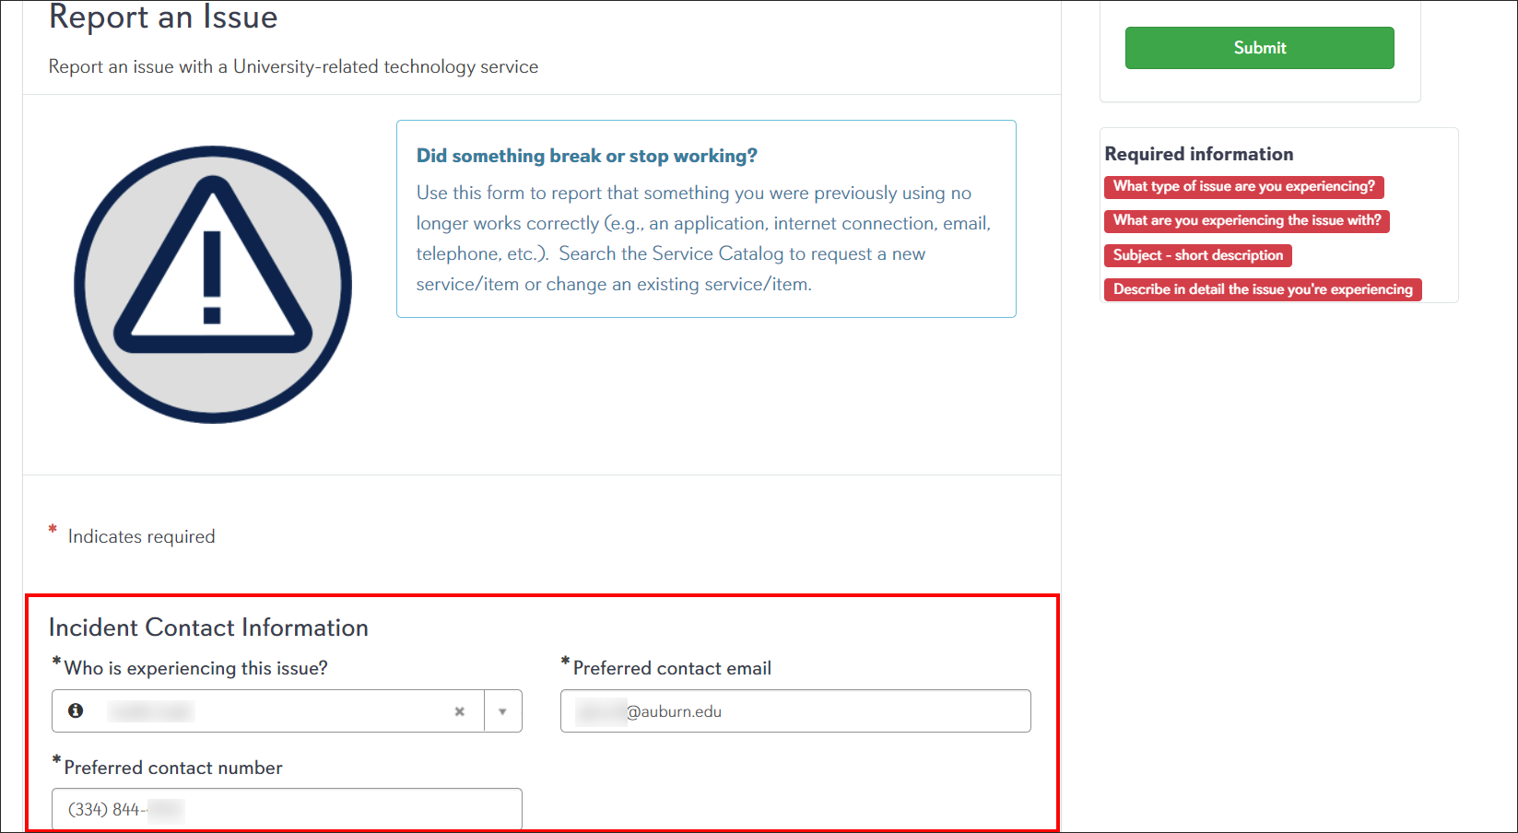The image size is (1518, 833).
Task: Expand the Who is experiencing this issue dropdown
Action: [x=503, y=711]
